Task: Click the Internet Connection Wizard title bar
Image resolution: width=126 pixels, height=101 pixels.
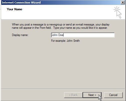Action: [x=61, y=2]
